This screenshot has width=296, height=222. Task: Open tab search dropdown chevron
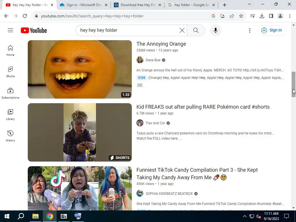[249, 4]
